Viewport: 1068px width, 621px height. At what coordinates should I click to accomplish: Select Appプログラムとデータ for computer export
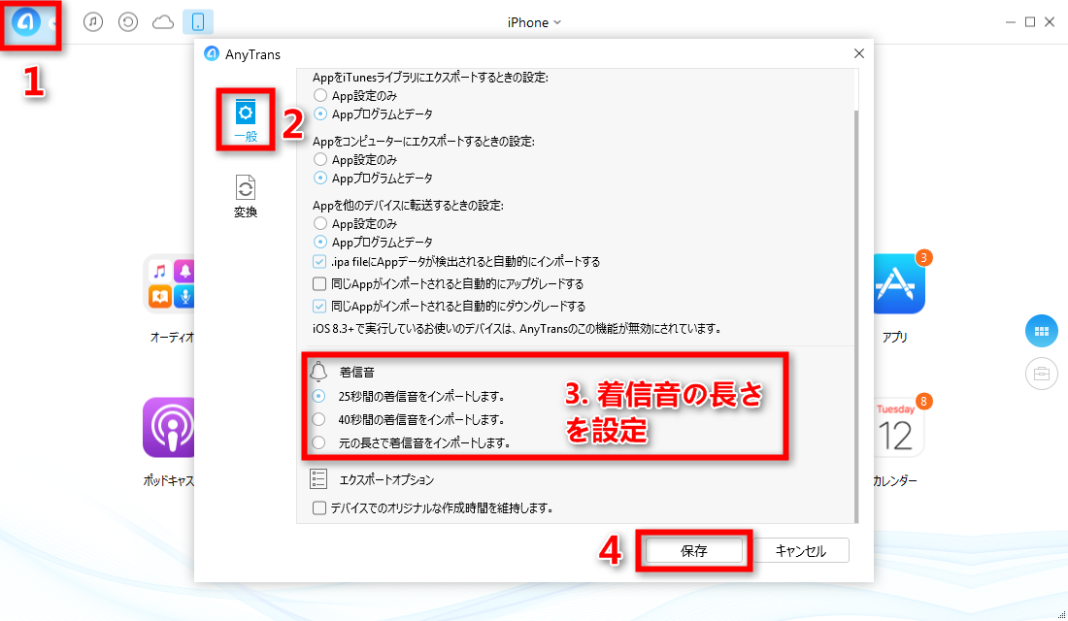[x=320, y=178]
